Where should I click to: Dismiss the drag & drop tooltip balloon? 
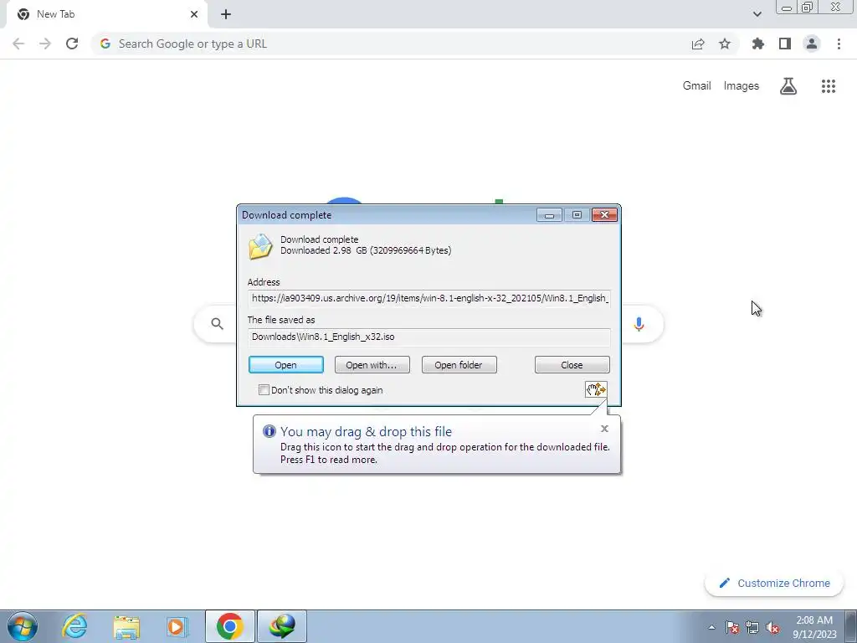tap(604, 429)
